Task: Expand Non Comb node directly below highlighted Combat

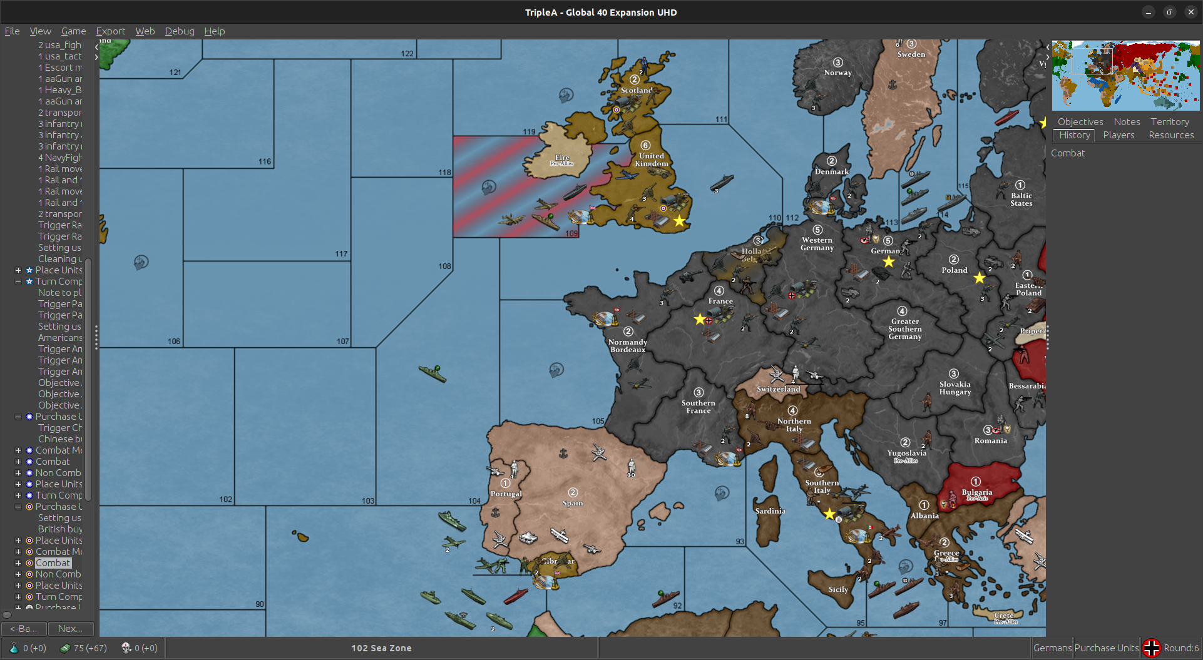Action: pyautogui.click(x=18, y=574)
